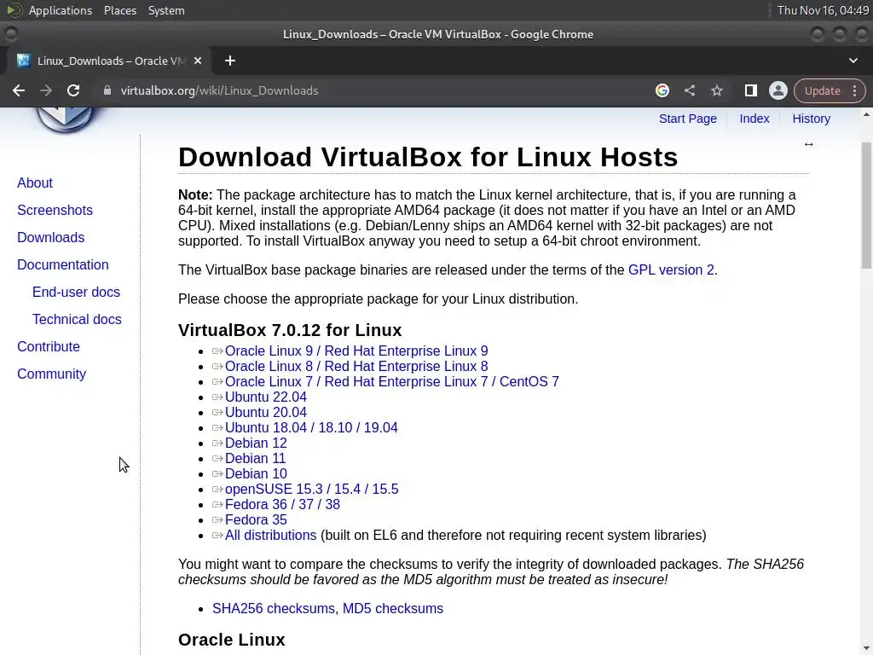Close the Linux_Downloads tab

198,61
